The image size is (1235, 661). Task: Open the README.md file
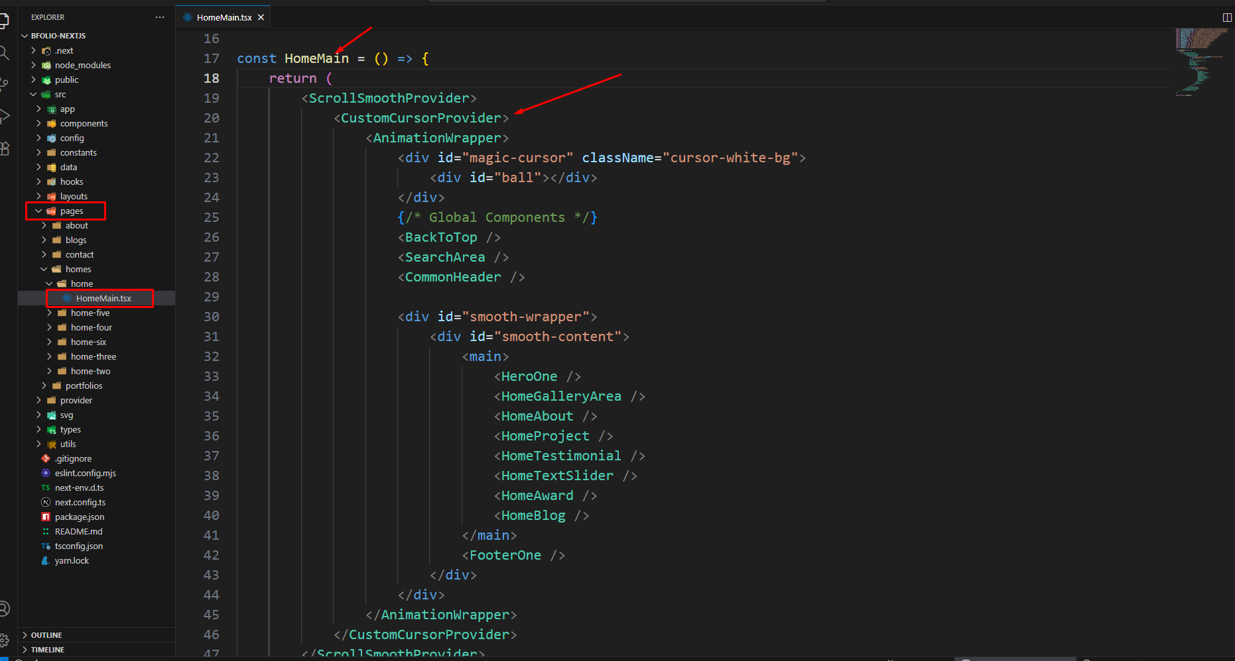pyautogui.click(x=78, y=532)
